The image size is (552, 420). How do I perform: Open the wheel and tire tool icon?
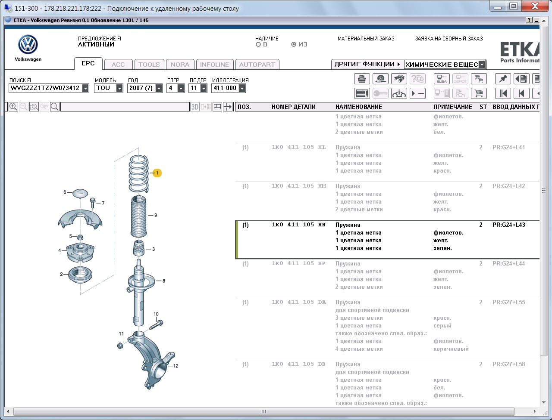380,79
